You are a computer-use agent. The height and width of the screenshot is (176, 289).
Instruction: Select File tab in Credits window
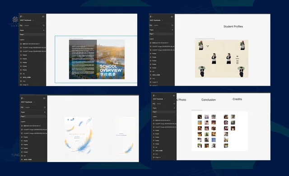(154, 104)
